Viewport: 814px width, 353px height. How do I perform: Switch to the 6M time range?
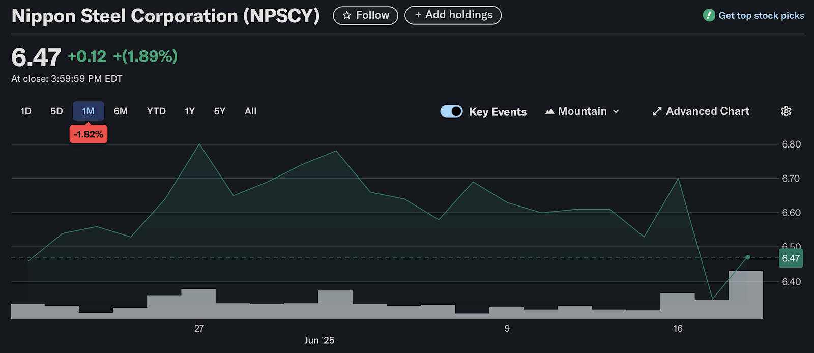[x=121, y=111]
